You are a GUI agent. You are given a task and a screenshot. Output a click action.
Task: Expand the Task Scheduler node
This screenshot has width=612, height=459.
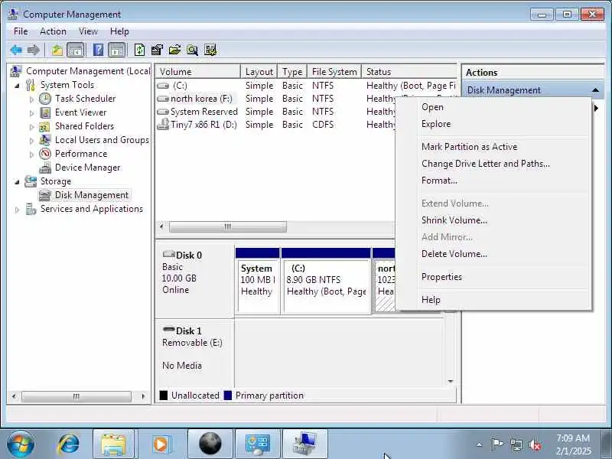point(31,99)
